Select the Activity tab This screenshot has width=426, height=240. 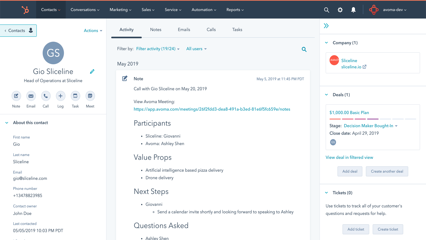coord(126,30)
